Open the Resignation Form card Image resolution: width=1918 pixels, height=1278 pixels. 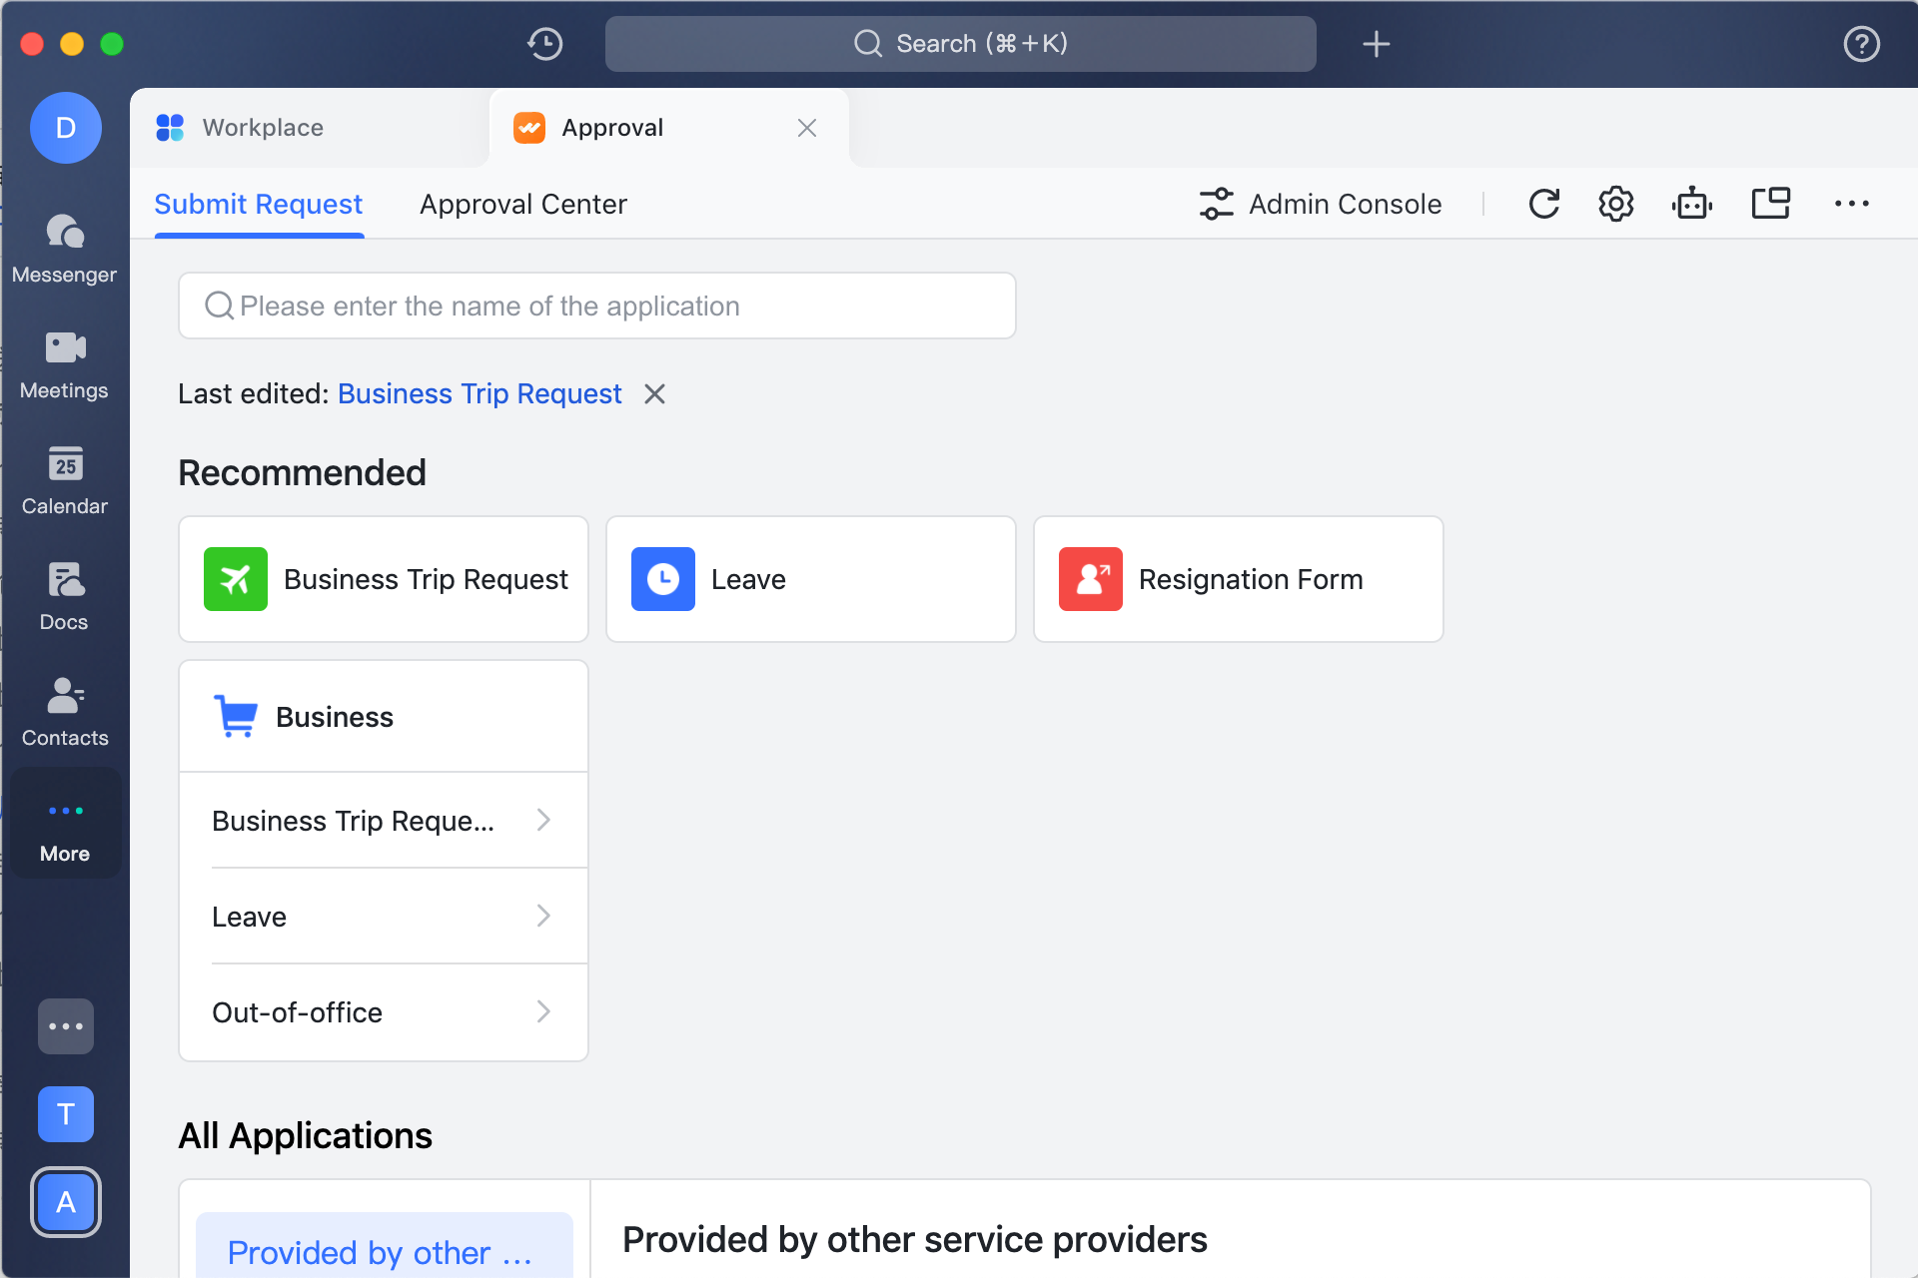[1238, 579]
